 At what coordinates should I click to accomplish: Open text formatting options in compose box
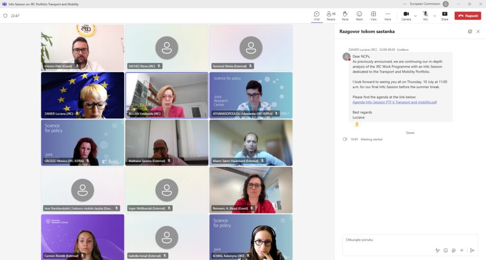coord(437,250)
